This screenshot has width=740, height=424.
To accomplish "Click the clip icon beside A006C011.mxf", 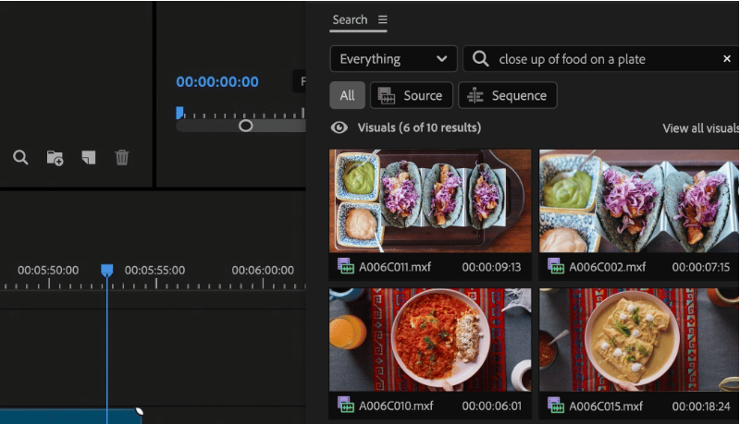I will coord(346,267).
